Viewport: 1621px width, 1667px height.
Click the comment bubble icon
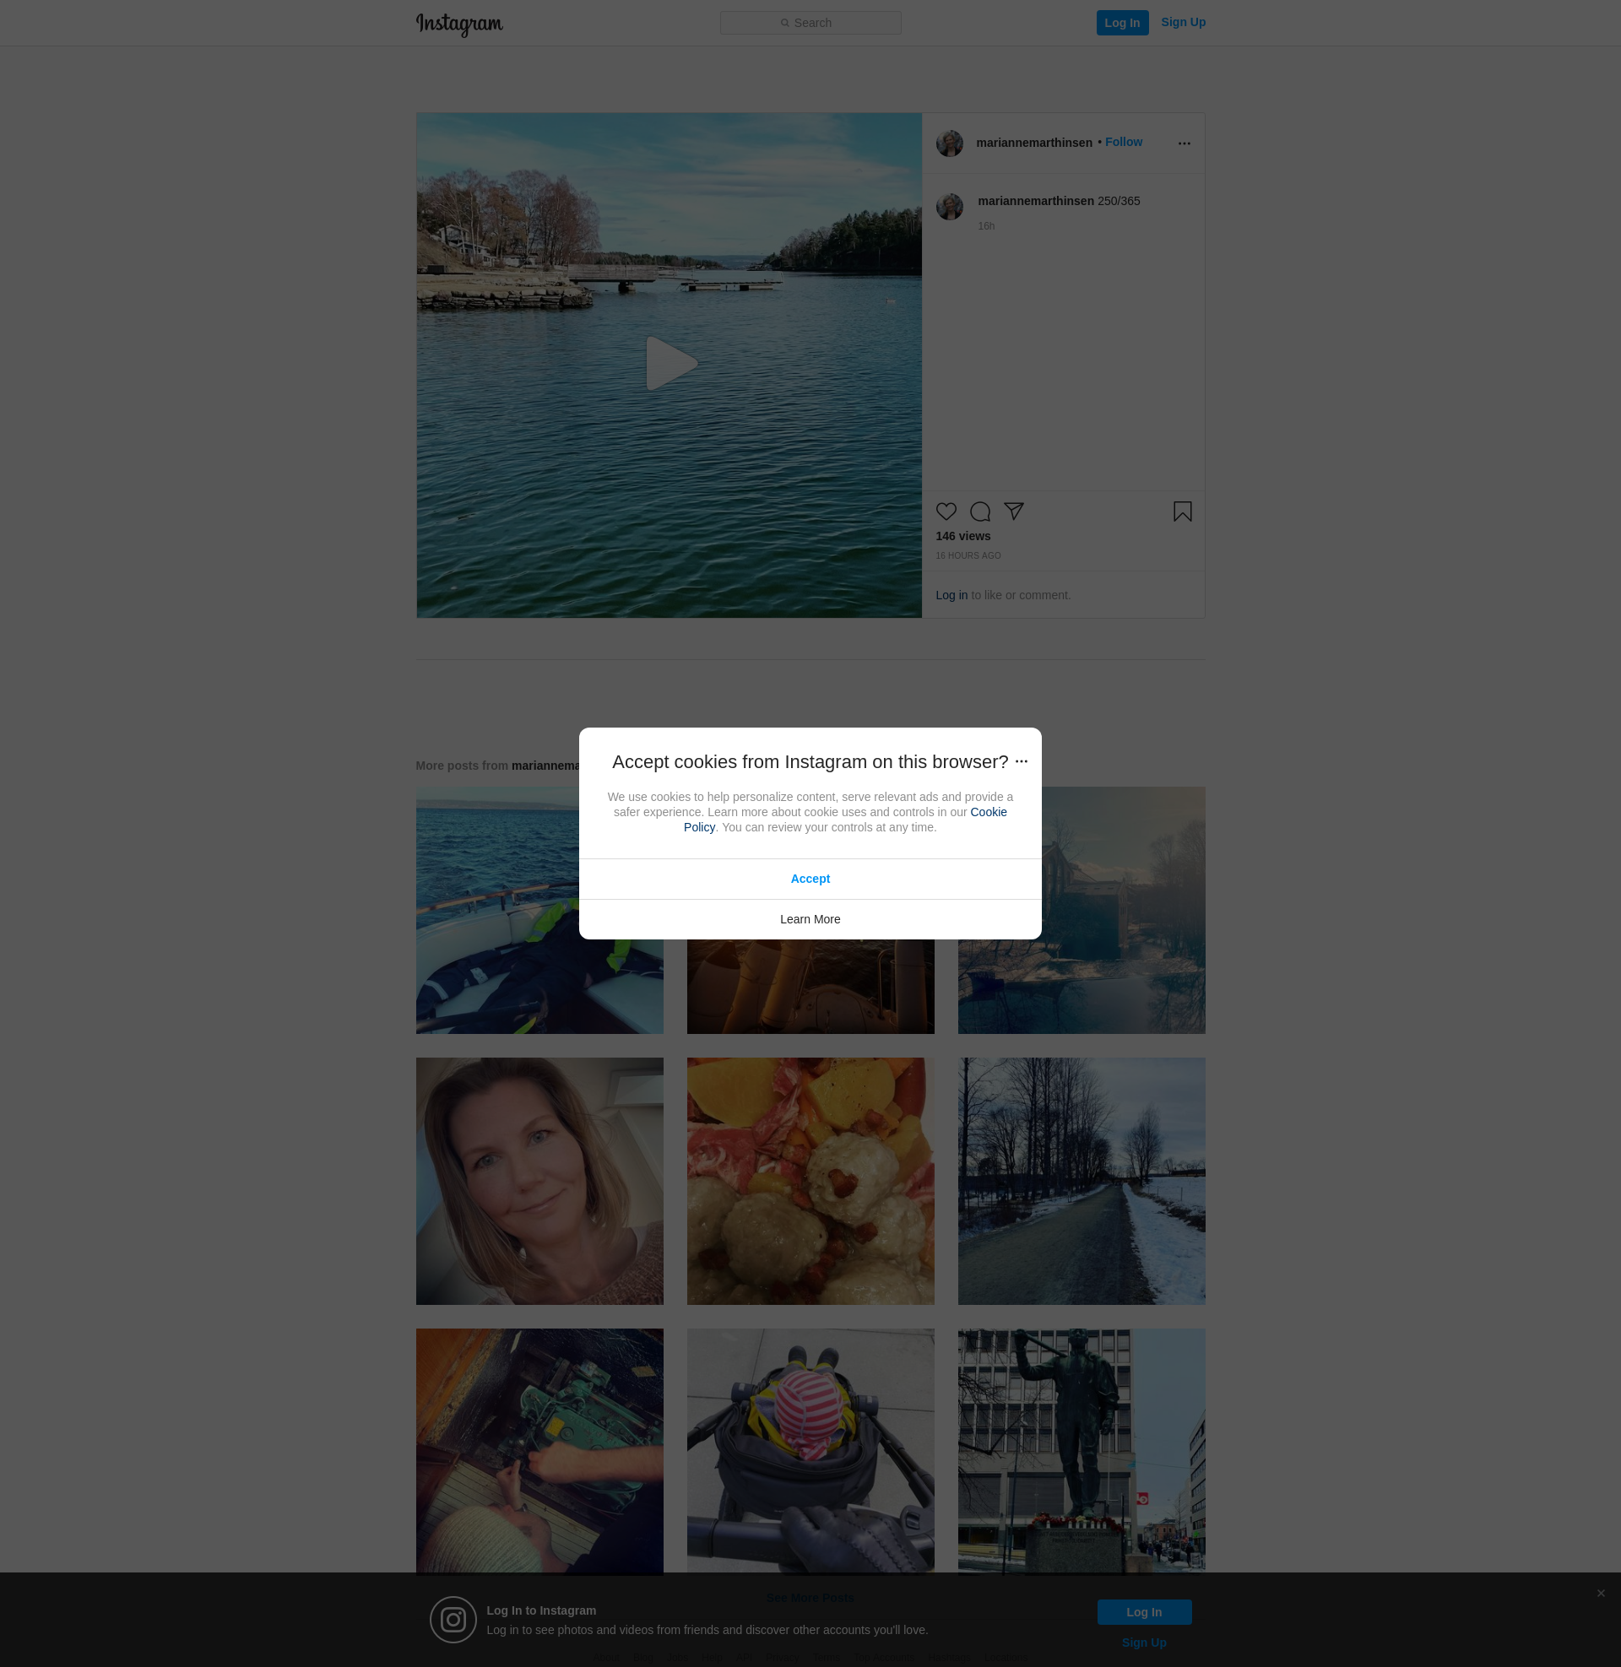(980, 511)
